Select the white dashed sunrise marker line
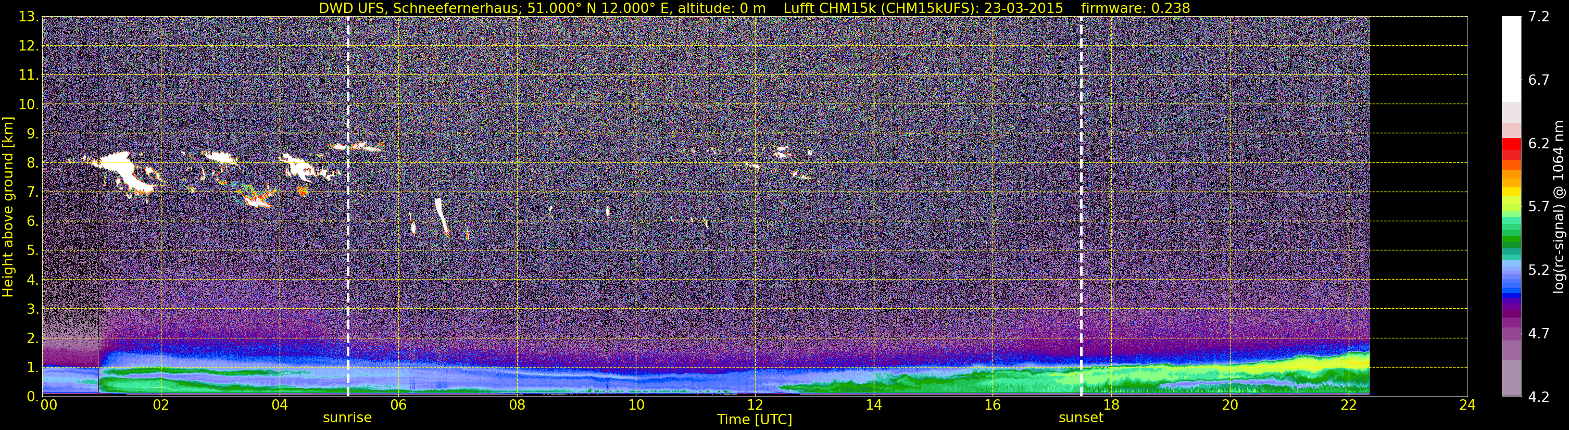The width and height of the screenshot is (1569, 430). tap(348, 207)
